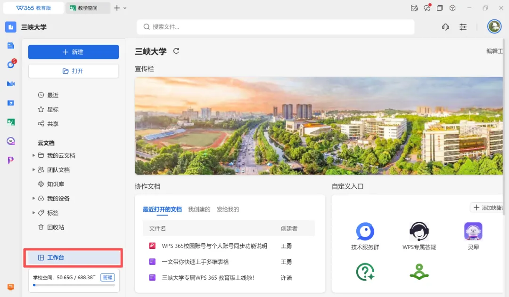Open 一文带你快速上手多维表格 document
The height and width of the screenshot is (297, 509).
(x=195, y=262)
